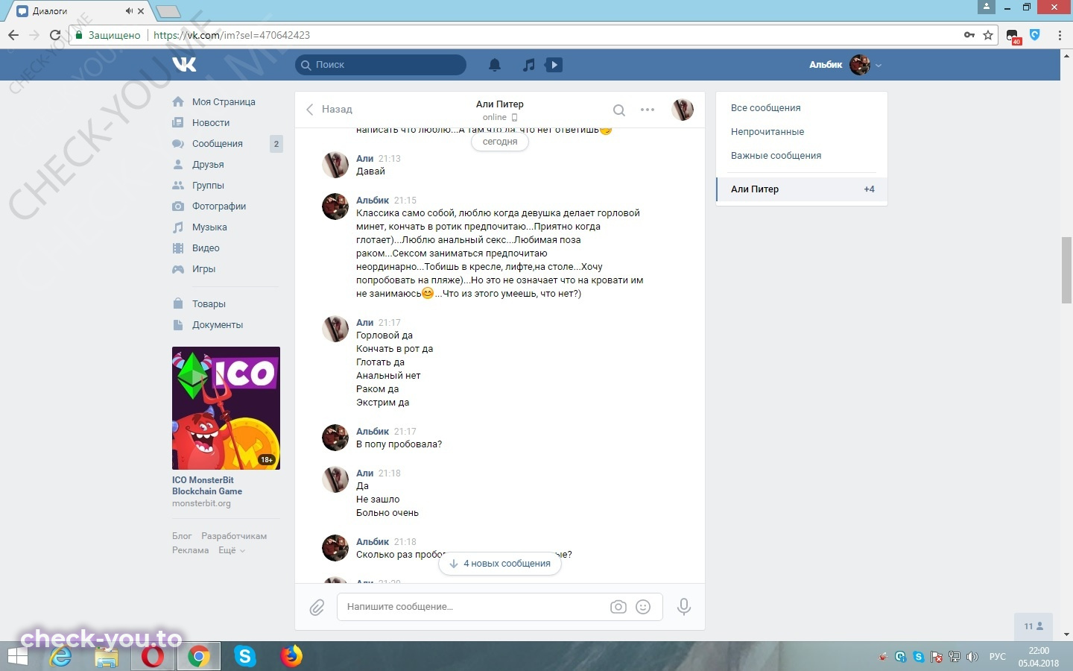1073x671 pixels.
Task: Open the VK logo home link
Action: [x=184, y=65]
